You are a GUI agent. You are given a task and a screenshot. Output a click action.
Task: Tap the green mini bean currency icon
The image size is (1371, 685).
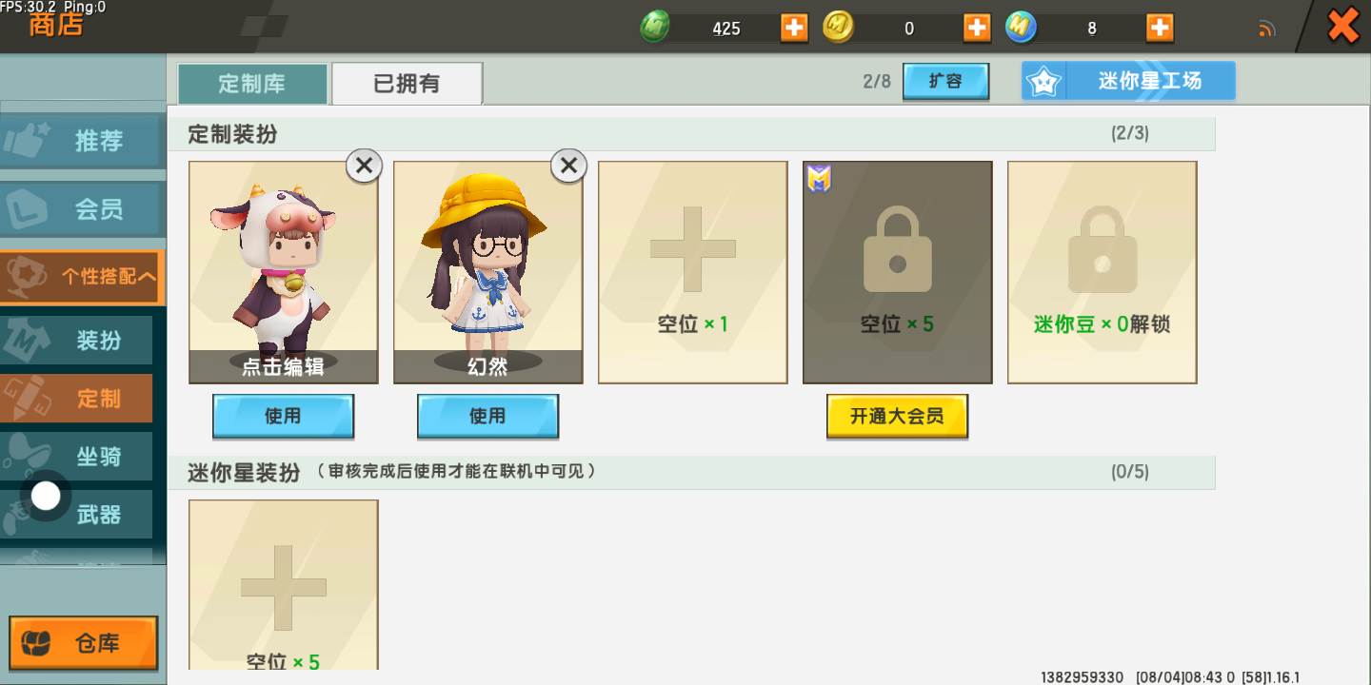click(x=655, y=28)
